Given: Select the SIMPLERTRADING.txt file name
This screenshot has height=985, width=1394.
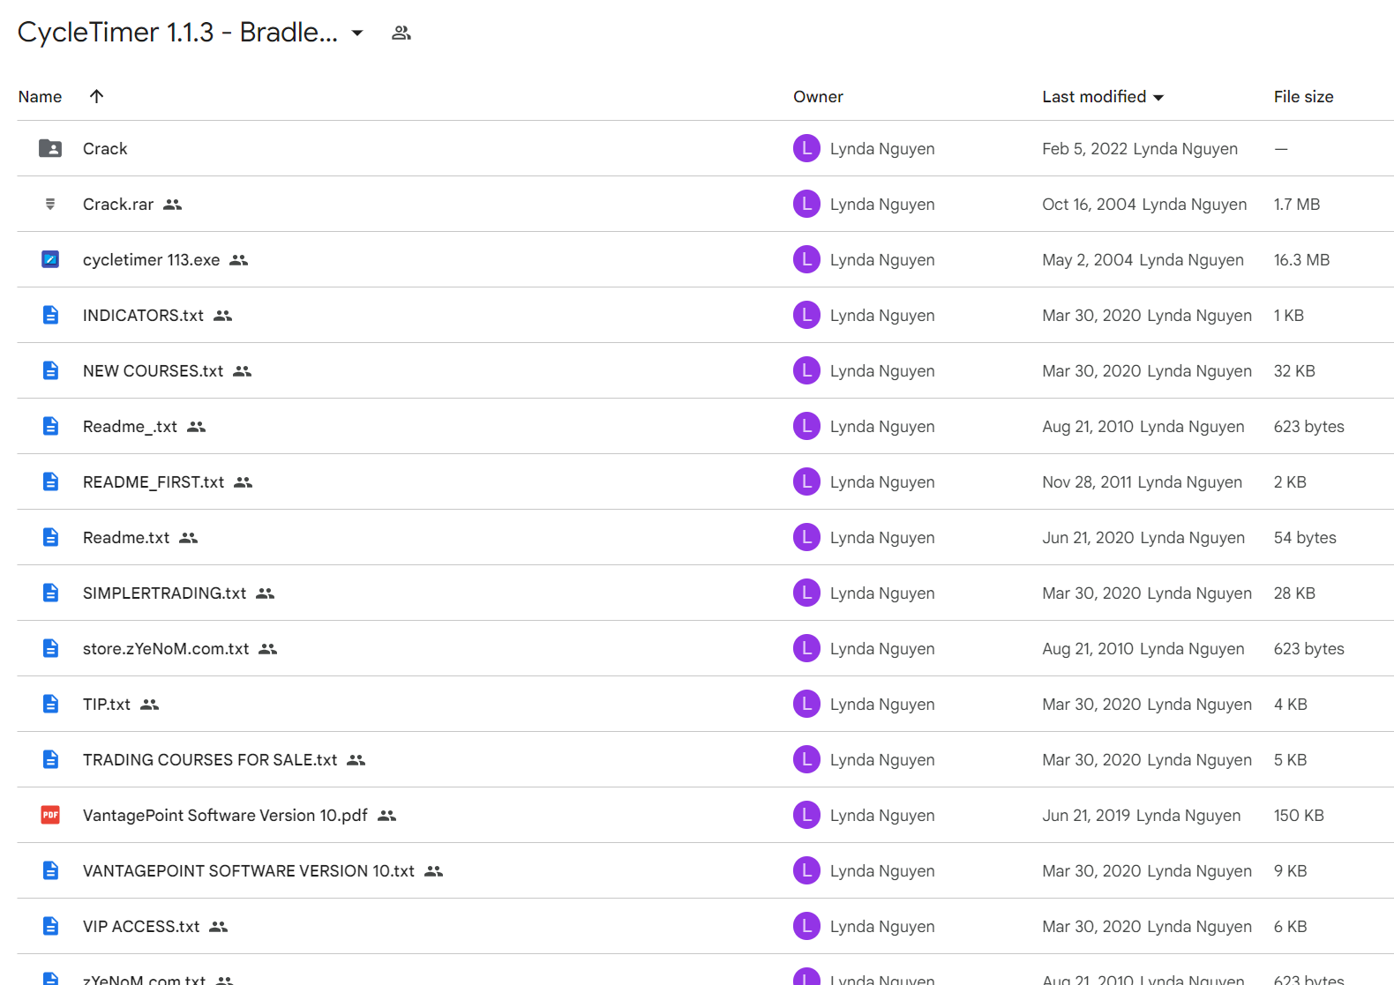Looking at the screenshot, I should pyautogui.click(x=164, y=593).
